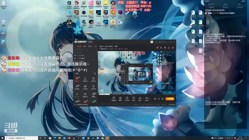The width and height of the screenshot is (249, 140).
Task: Add a new scene with the plus button
Action: click(x=96, y=46)
